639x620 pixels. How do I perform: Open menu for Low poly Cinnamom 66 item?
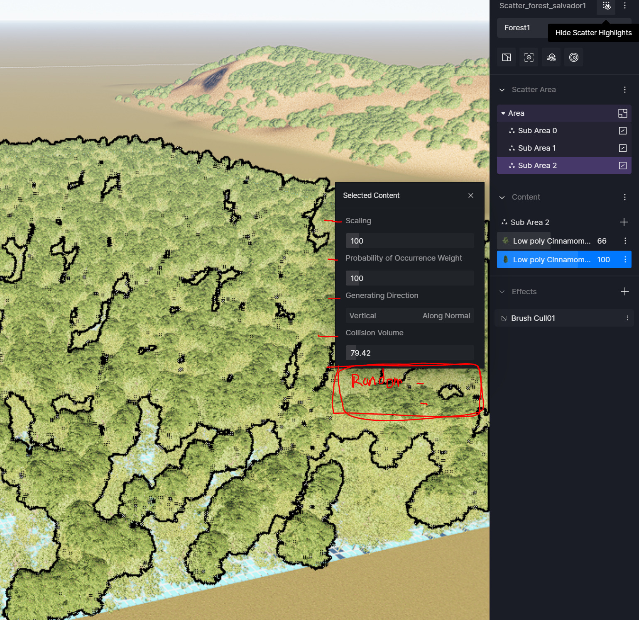625,241
